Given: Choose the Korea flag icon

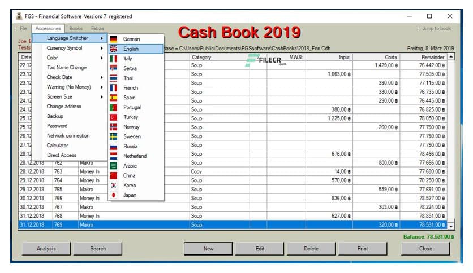Looking at the screenshot, I should point(113,185).
